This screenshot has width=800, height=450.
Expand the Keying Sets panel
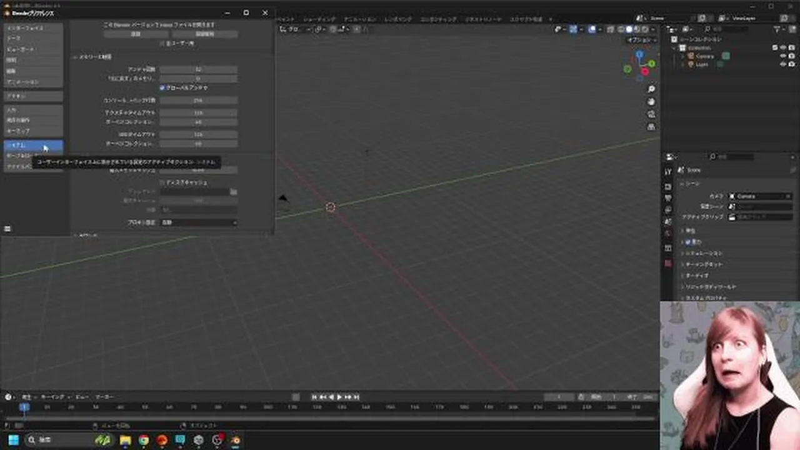pos(702,264)
